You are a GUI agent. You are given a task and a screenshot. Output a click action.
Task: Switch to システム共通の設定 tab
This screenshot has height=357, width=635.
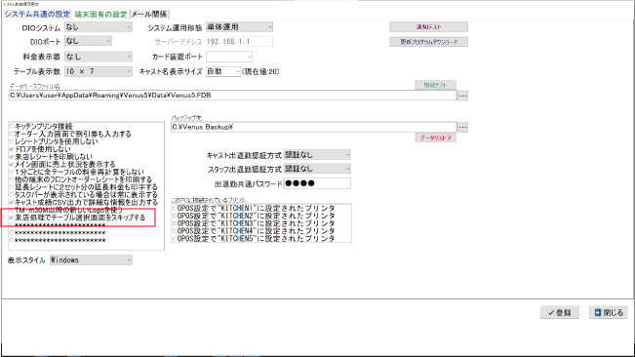click(37, 15)
